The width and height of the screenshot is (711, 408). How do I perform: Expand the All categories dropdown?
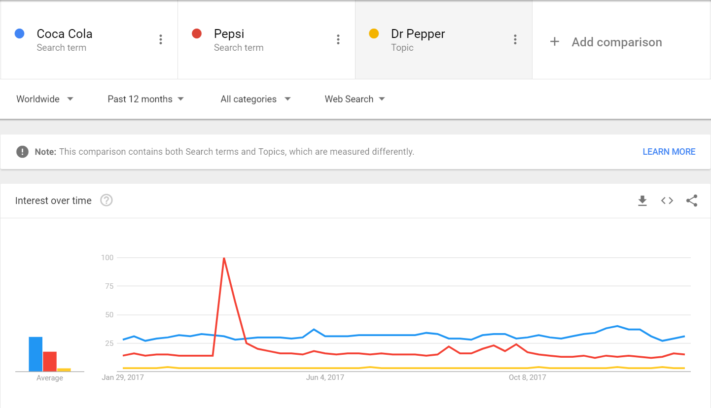pyautogui.click(x=255, y=99)
